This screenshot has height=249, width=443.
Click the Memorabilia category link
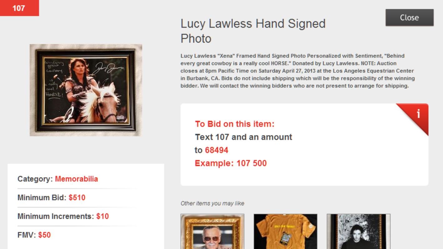point(76,179)
